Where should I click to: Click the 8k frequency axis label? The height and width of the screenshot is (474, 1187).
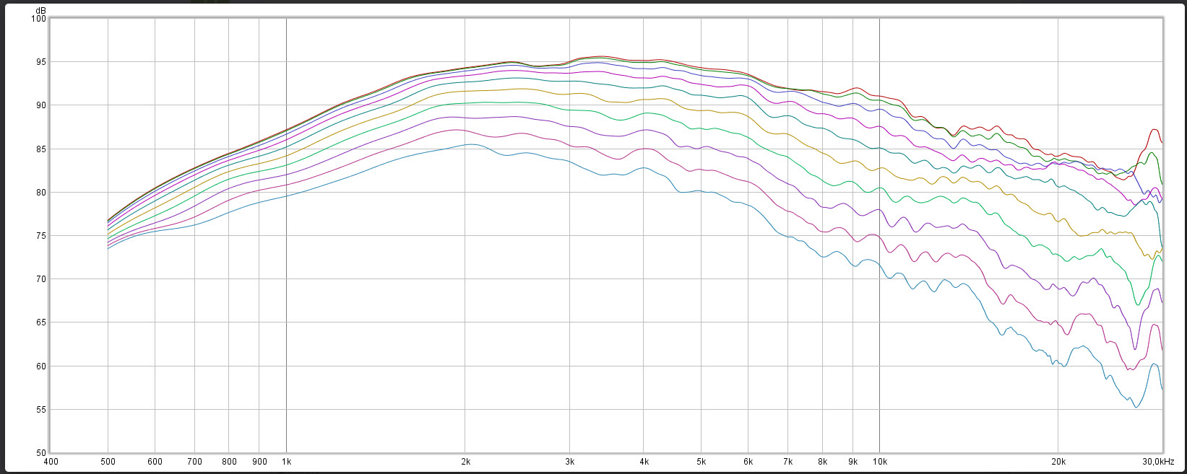click(823, 462)
